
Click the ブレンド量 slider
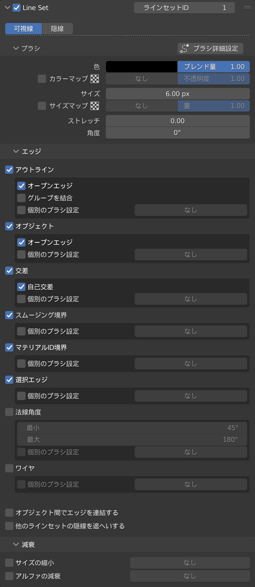point(214,67)
